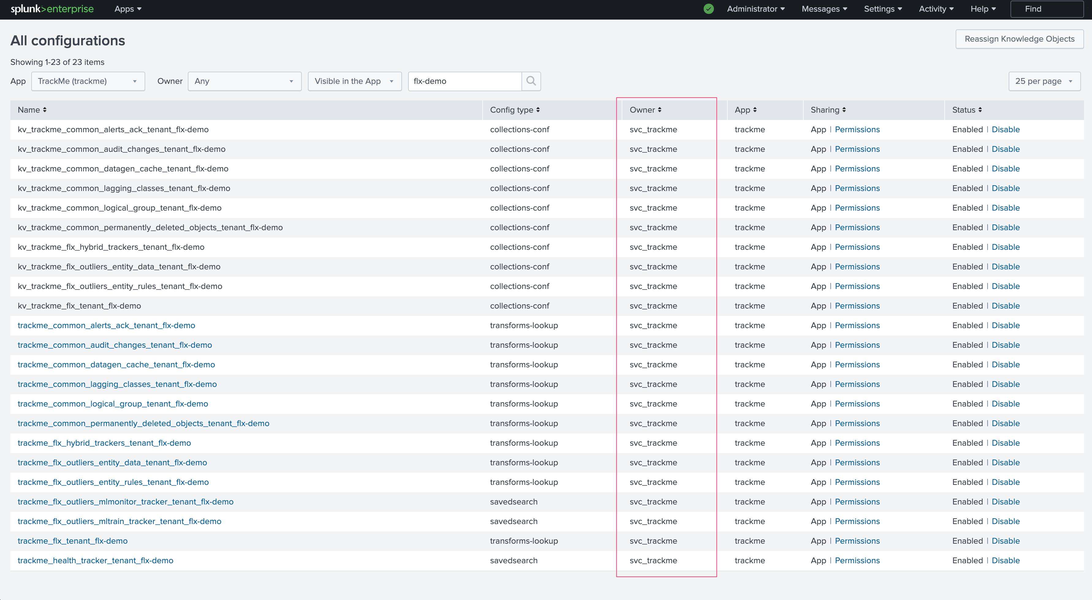Disable kv_trackme_common_alerts_ack_tenant_flx-demo

click(x=1006, y=129)
